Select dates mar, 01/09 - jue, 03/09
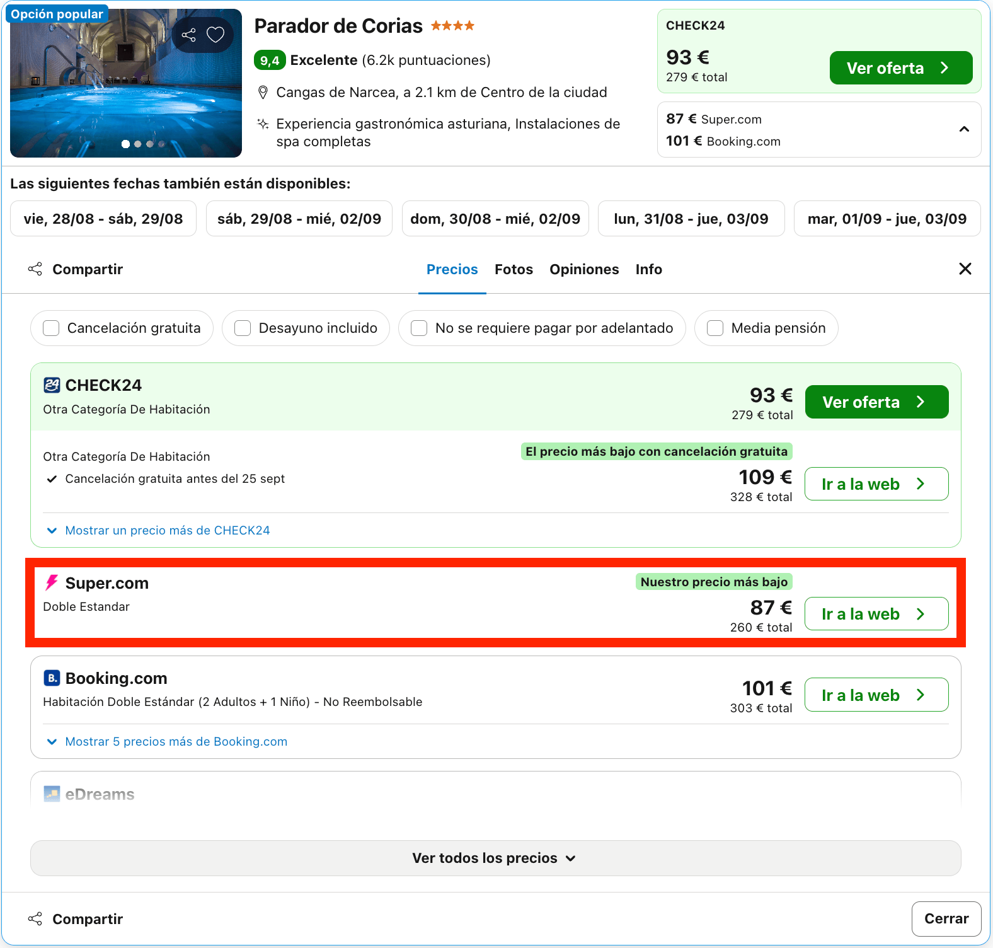Viewport: 993px width, 948px height. [x=887, y=219]
